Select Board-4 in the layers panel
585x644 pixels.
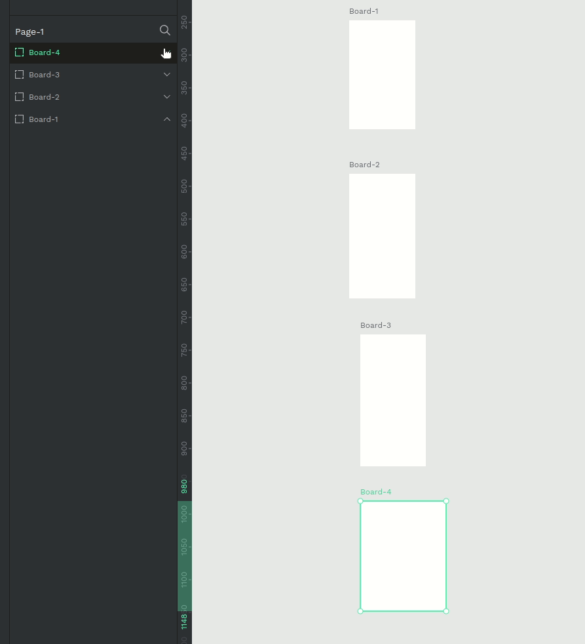44,52
